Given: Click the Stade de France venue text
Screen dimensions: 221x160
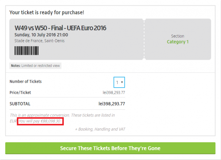Looking at the screenshot, I should [x=40, y=41].
